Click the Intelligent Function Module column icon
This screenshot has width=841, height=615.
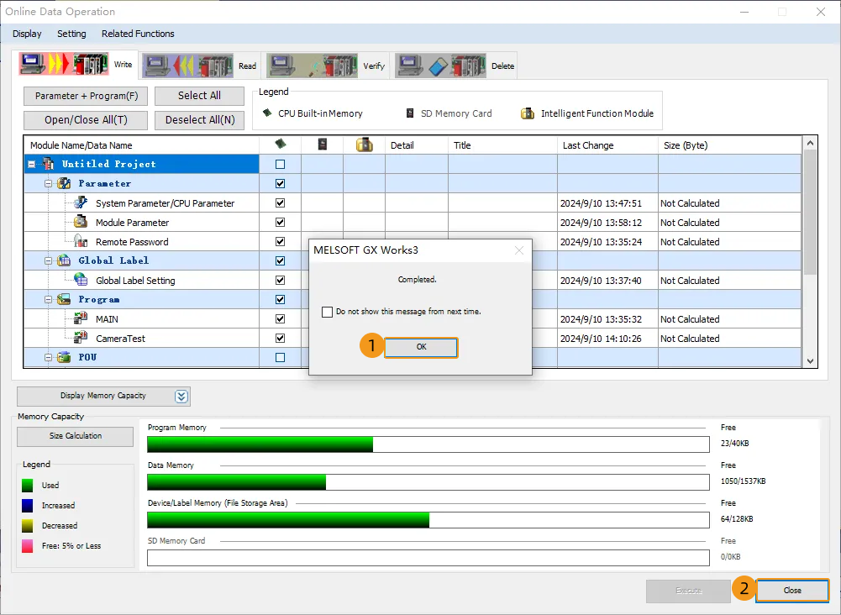[x=364, y=145]
